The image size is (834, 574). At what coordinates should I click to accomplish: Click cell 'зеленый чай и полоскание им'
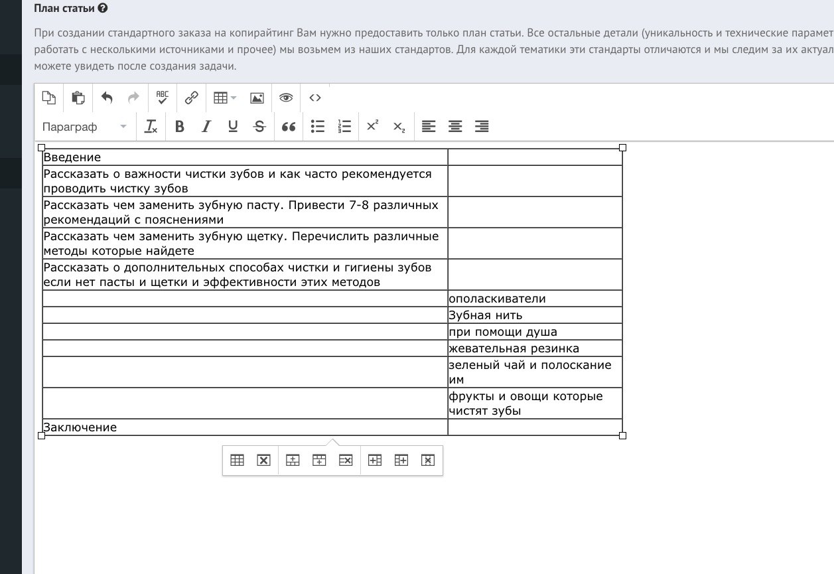pos(535,372)
